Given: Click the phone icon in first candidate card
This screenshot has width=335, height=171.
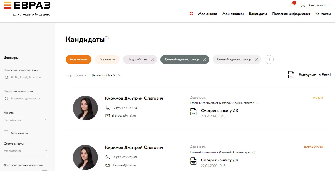Looking at the screenshot, I should [x=108, y=108].
